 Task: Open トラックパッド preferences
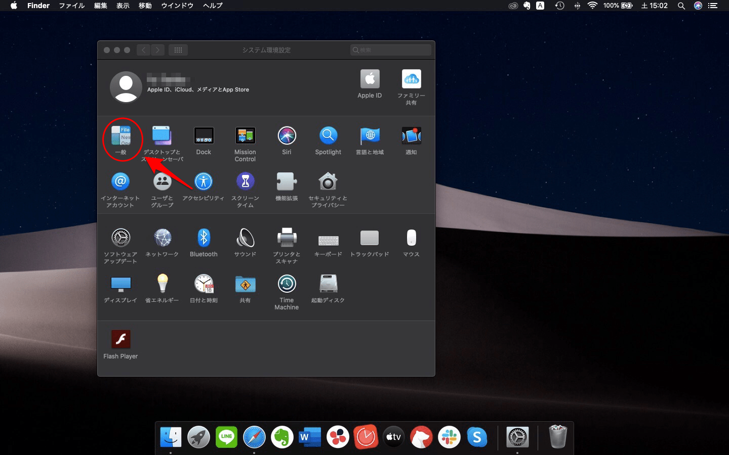point(370,238)
